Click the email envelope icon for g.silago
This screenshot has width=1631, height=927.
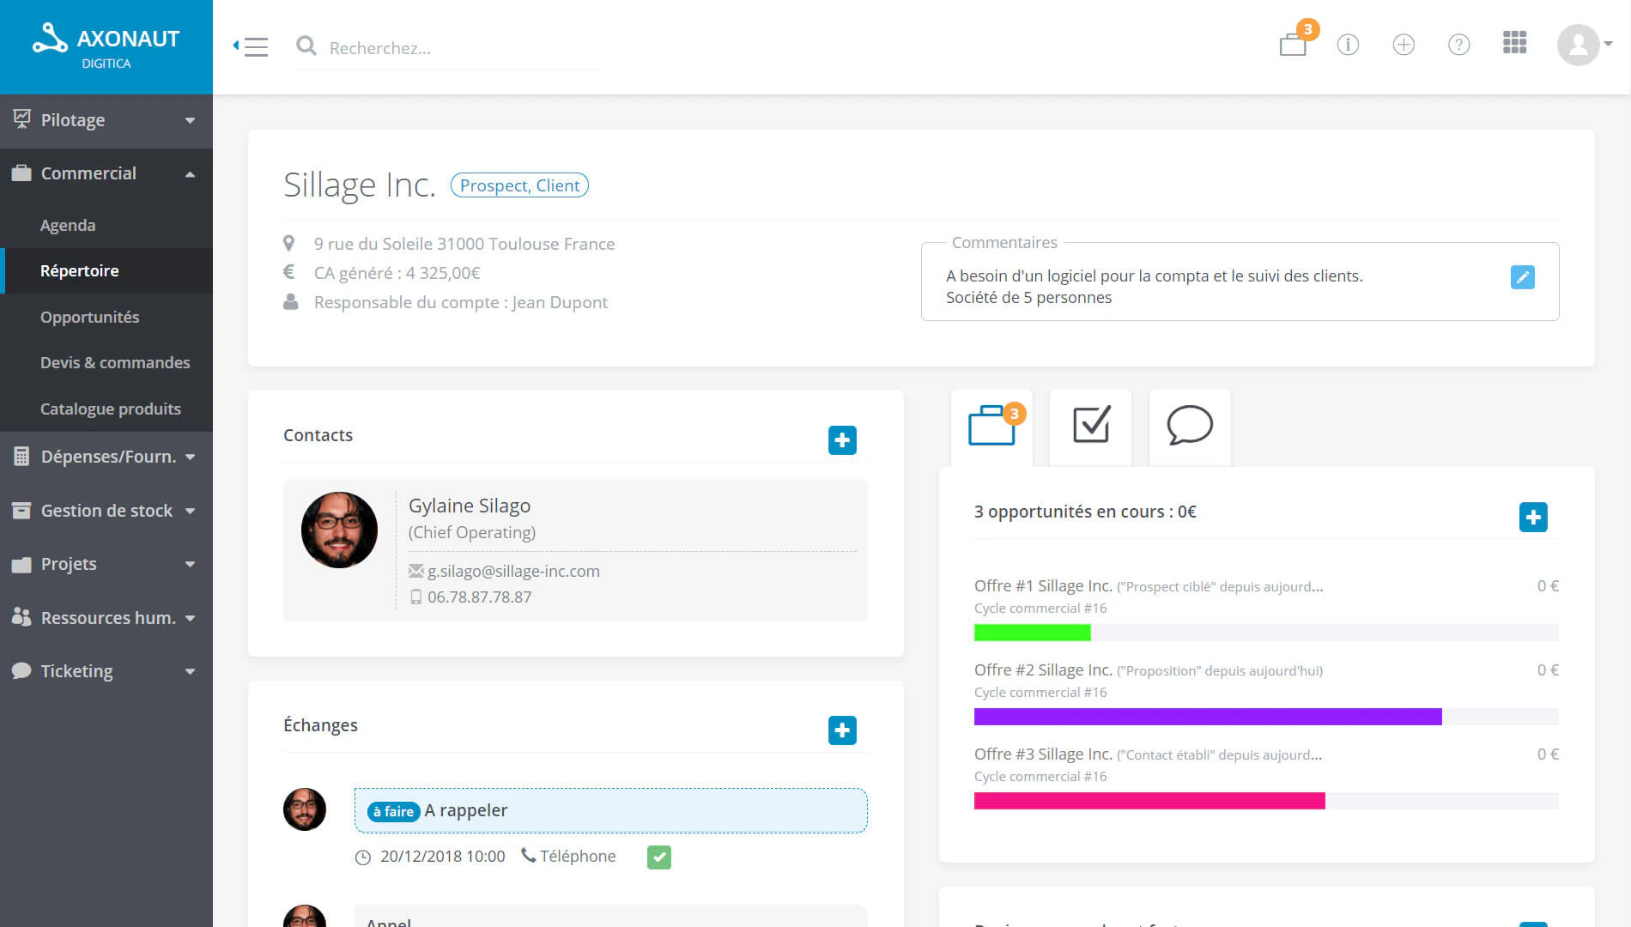click(x=416, y=571)
